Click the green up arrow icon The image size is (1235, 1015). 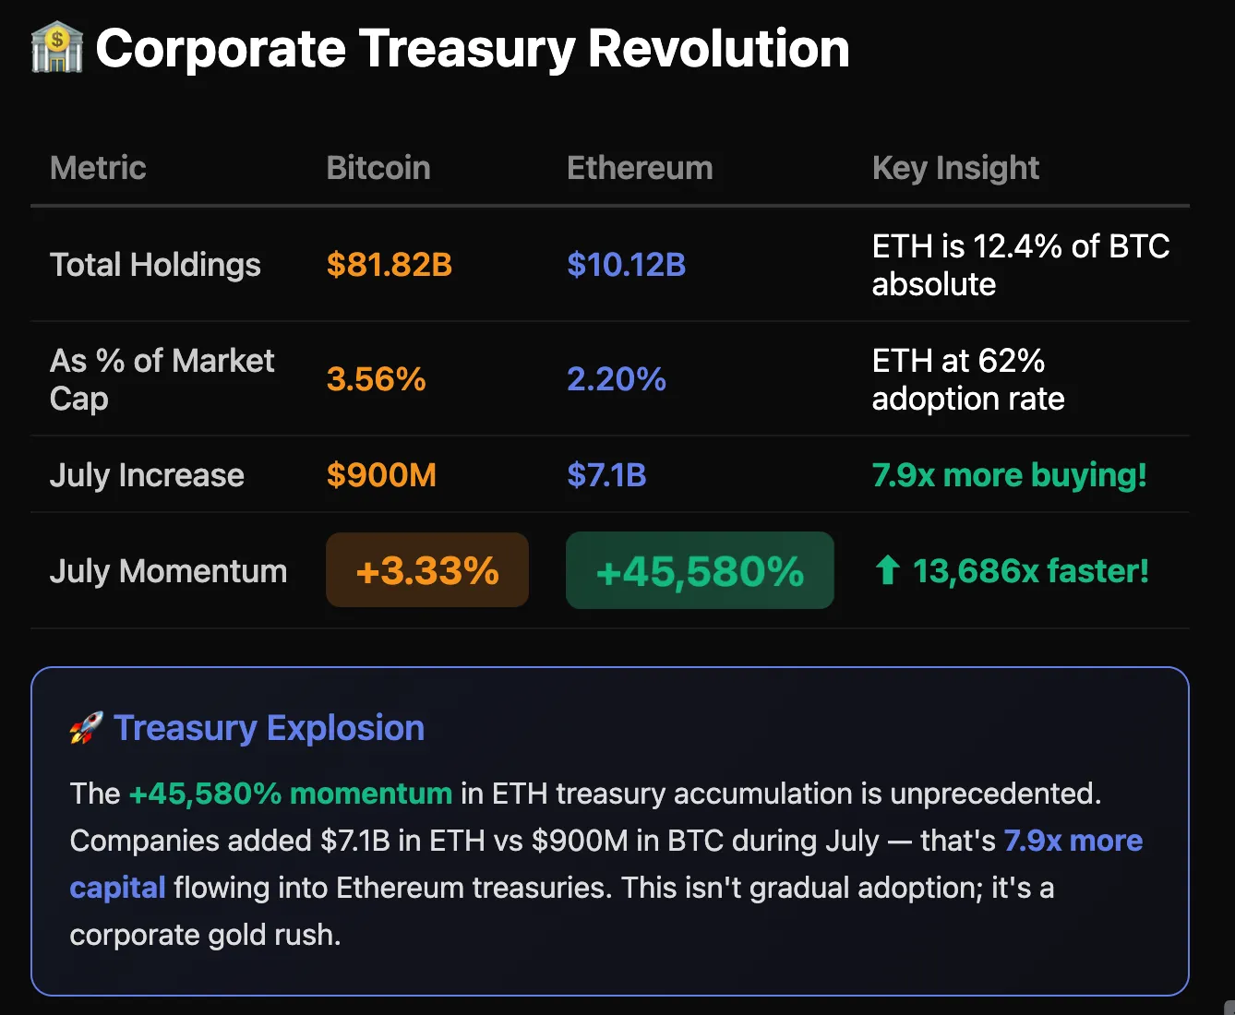(887, 570)
